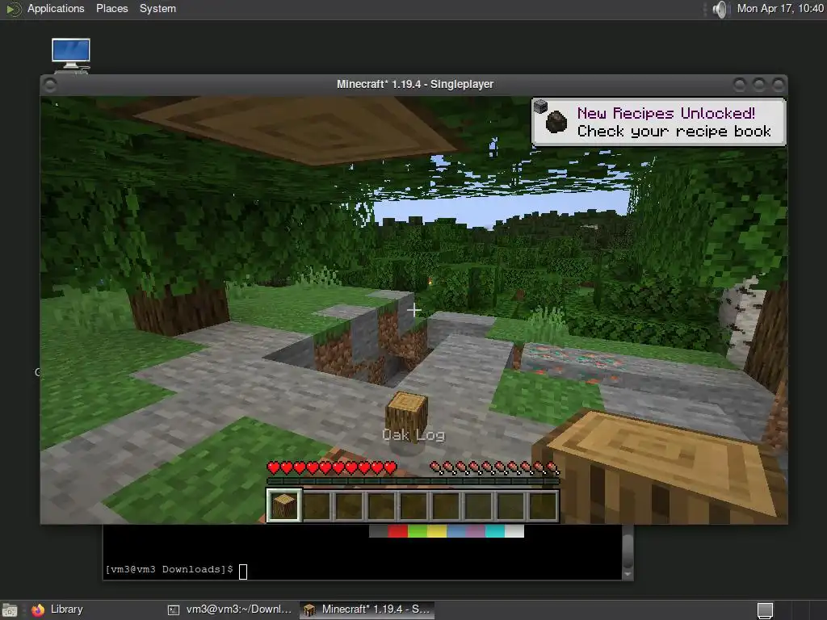Image resolution: width=827 pixels, height=620 pixels.
Task: Click the terminal prompt line [vm3@vm3 Downloads]$
Action: click(x=169, y=569)
